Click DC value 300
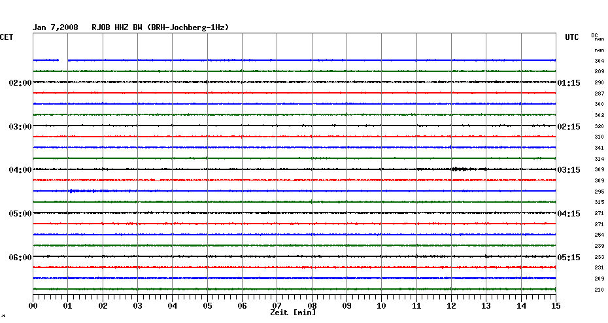The height and width of the screenshot is (323, 608). 599,105
